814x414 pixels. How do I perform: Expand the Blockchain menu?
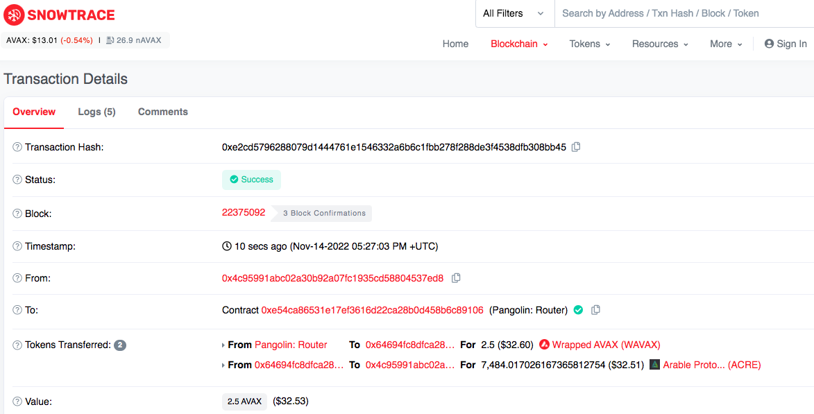tap(519, 44)
